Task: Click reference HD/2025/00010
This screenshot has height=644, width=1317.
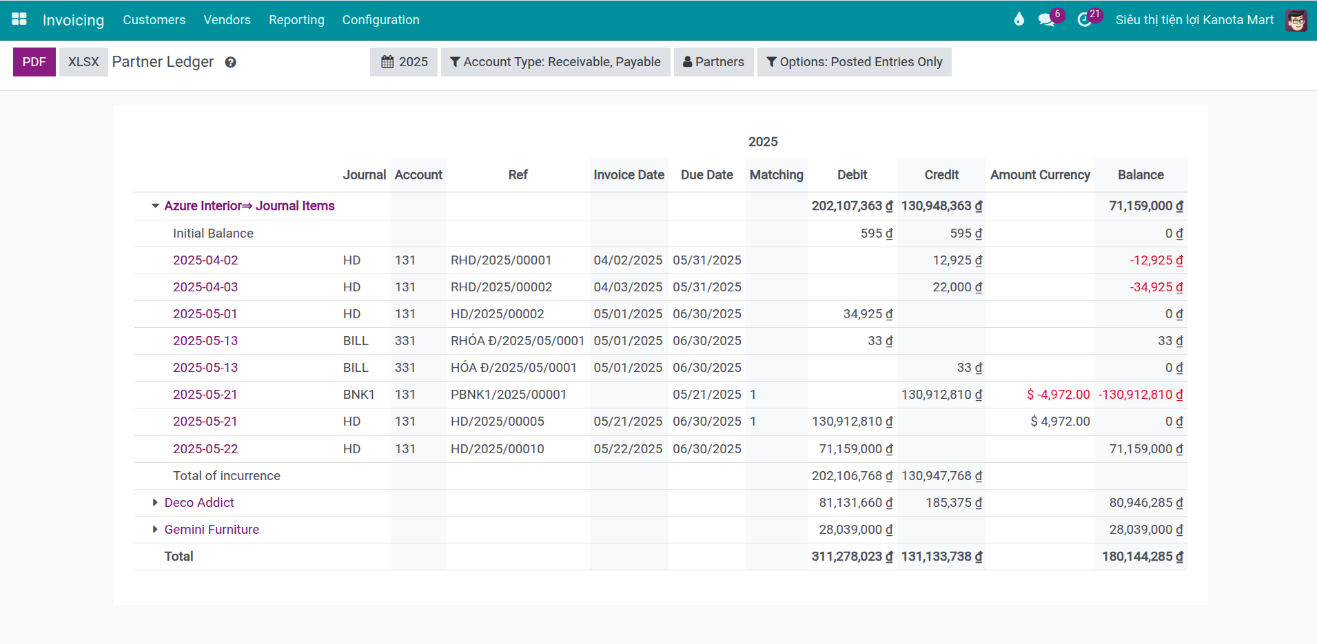Action: coord(498,449)
